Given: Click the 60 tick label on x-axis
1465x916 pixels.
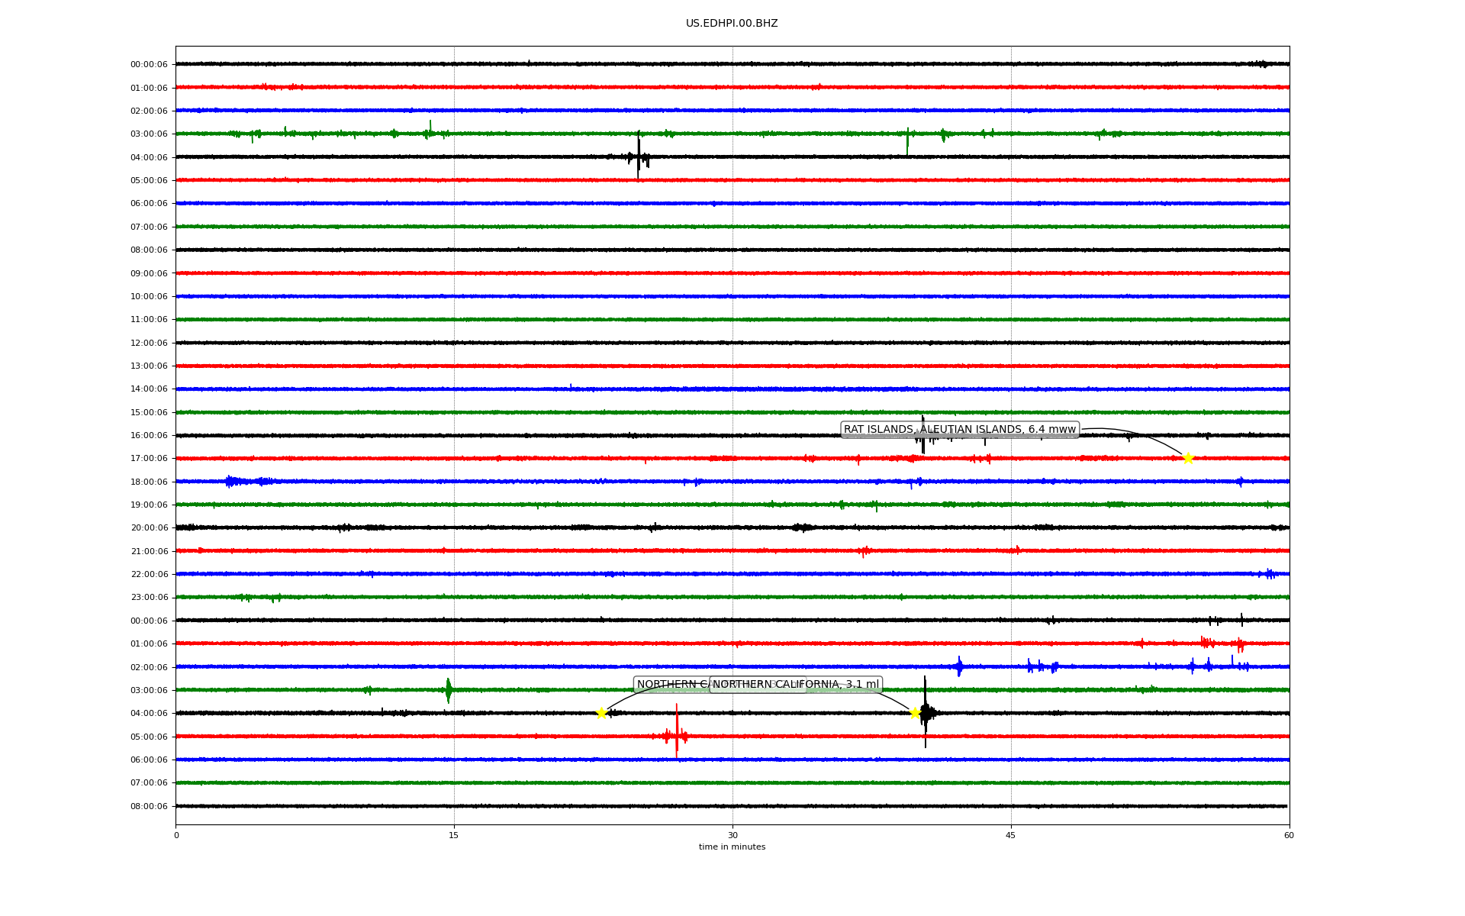Looking at the screenshot, I should pos(1289,835).
